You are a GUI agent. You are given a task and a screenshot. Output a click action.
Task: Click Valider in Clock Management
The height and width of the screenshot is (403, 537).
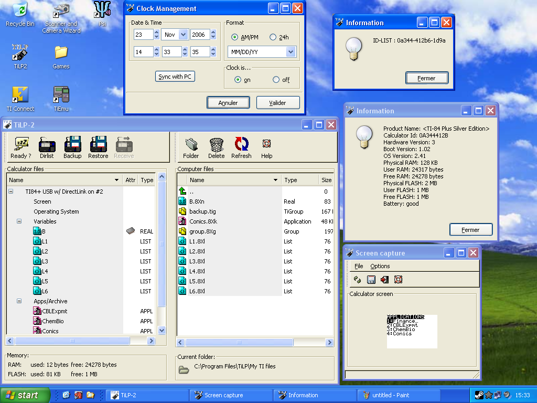278,102
